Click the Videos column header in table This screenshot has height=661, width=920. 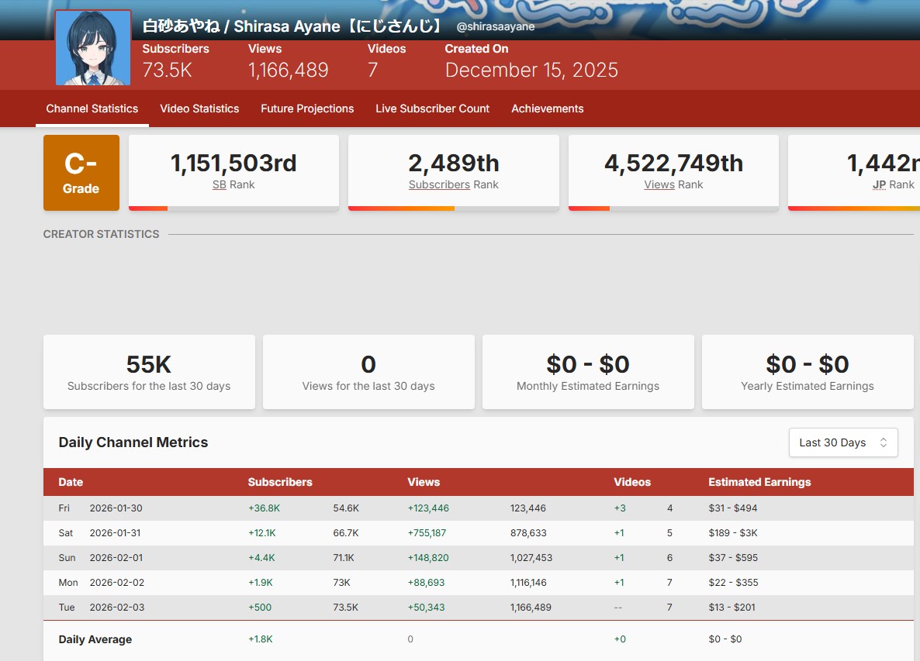(x=632, y=482)
